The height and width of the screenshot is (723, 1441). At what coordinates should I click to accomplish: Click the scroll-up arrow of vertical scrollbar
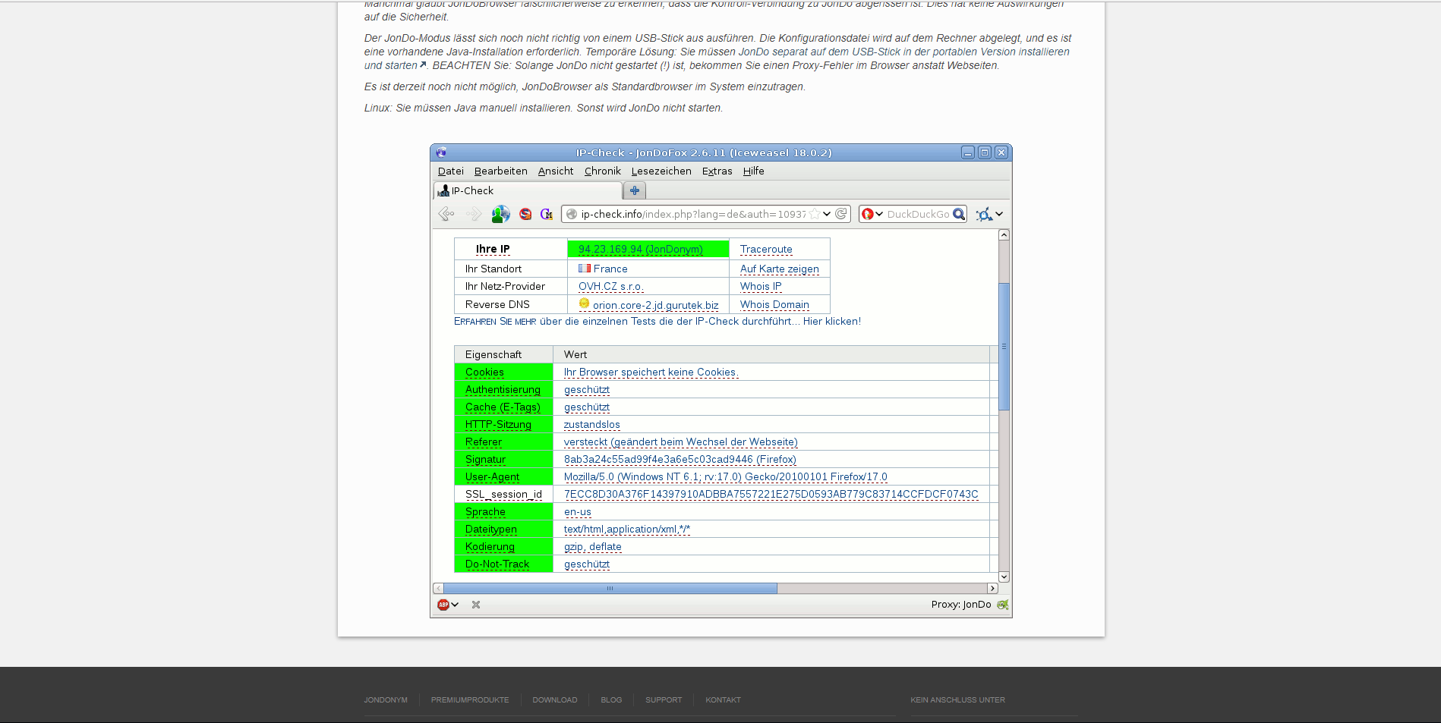click(x=1004, y=235)
